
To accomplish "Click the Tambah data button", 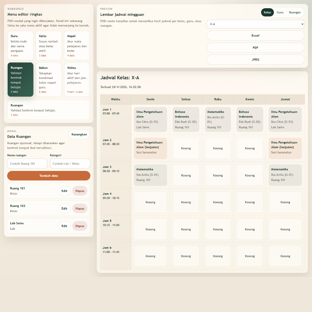I will 49,176.
